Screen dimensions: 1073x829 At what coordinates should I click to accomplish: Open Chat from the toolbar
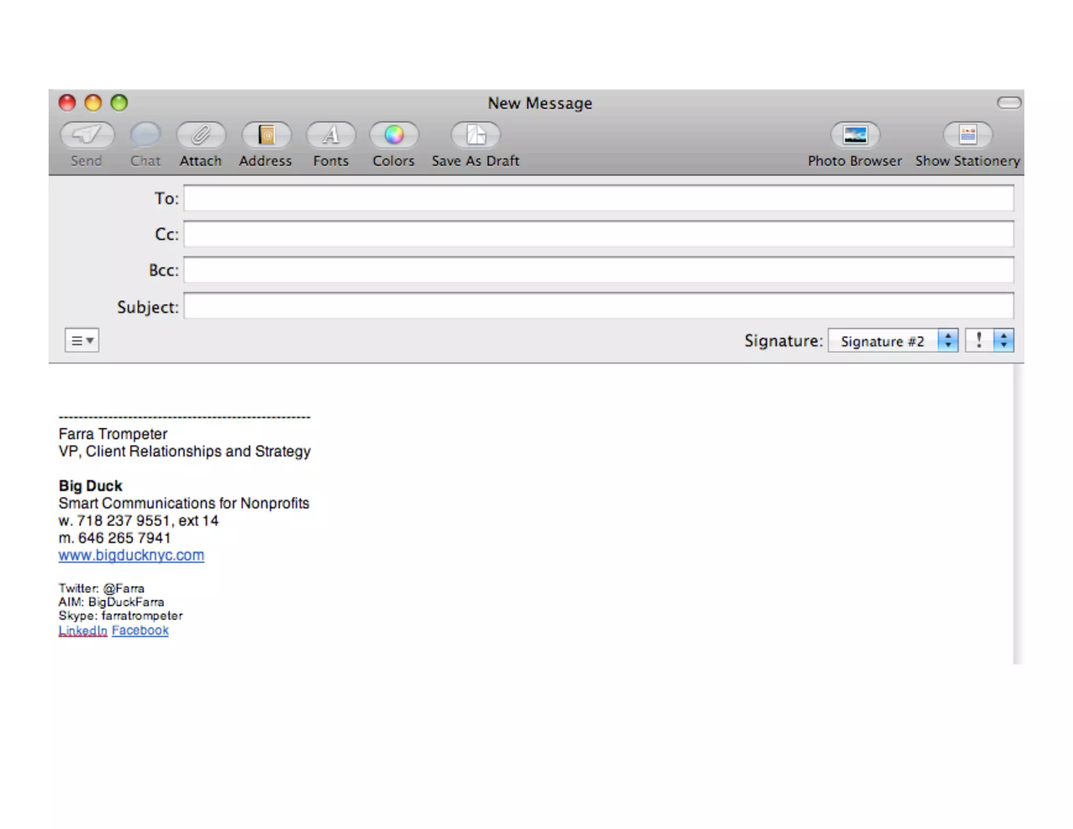145,135
